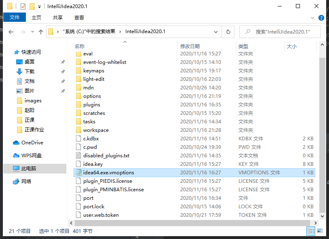Viewport: 329px width, 239px height.
Task: Click the Properties quick access icon
Action: tap(23, 6)
